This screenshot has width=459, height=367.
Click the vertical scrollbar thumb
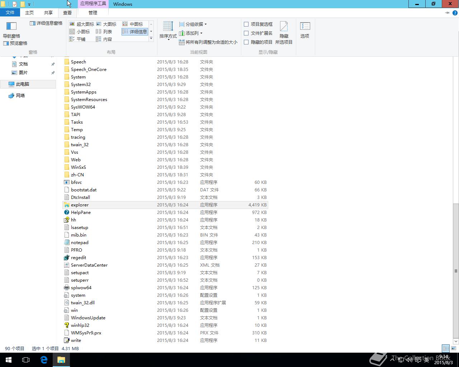pyautogui.click(x=456, y=271)
